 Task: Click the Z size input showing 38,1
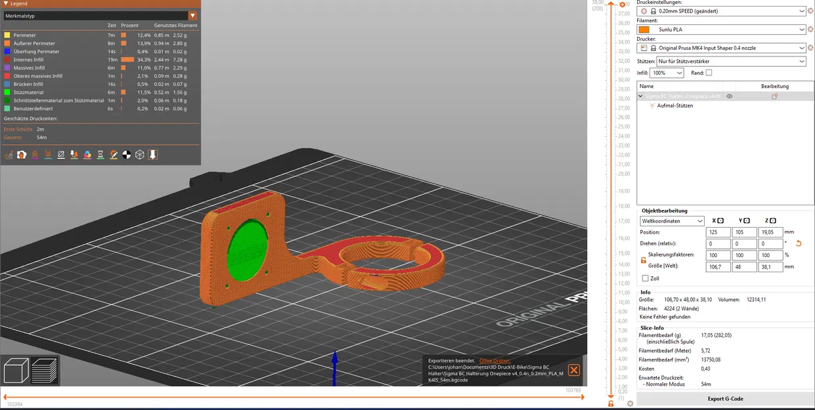pyautogui.click(x=770, y=267)
